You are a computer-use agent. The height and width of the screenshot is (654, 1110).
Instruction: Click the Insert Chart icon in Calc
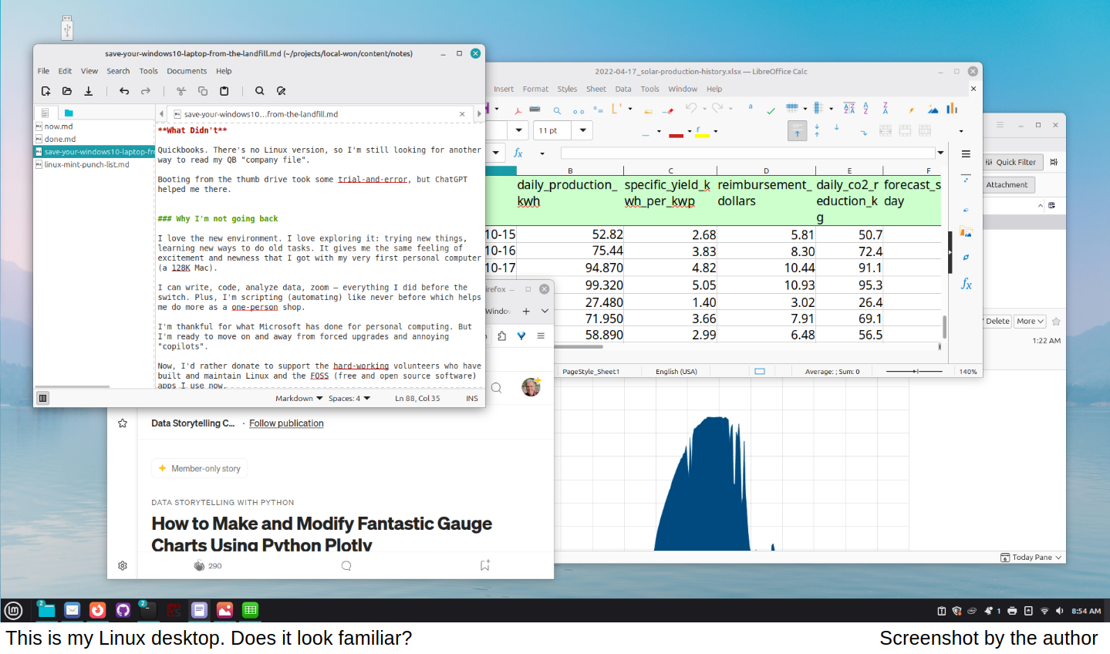[x=952, y=109]
